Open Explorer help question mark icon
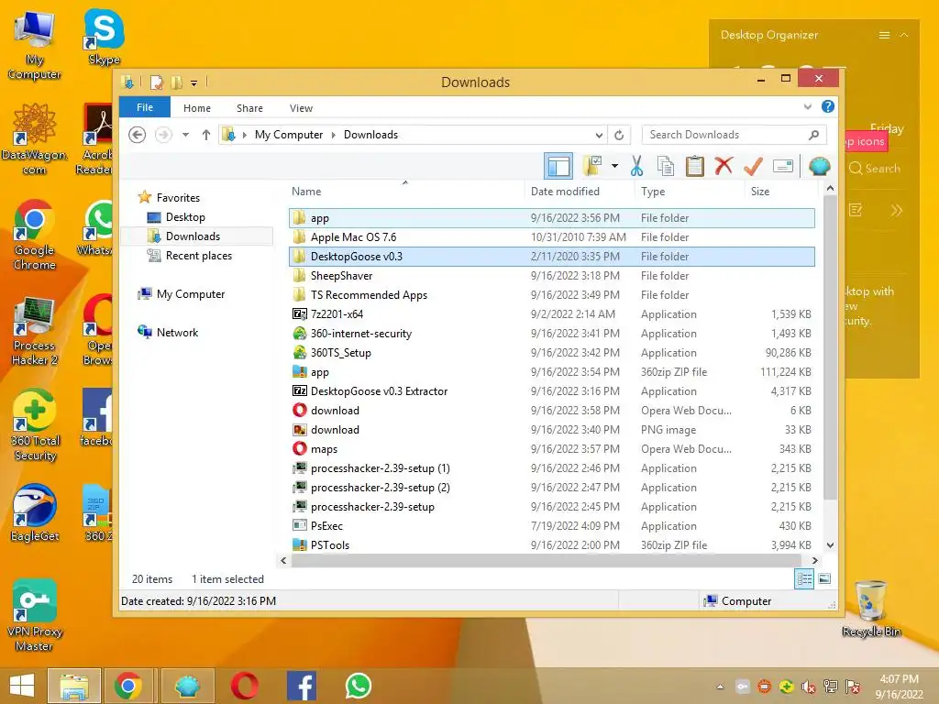939x704 pixels. [828, 106]
